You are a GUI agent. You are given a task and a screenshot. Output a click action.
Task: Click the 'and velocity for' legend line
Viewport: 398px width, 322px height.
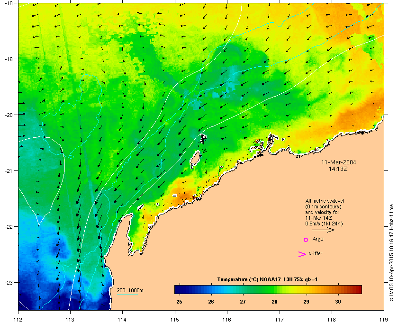coord(322,212)
